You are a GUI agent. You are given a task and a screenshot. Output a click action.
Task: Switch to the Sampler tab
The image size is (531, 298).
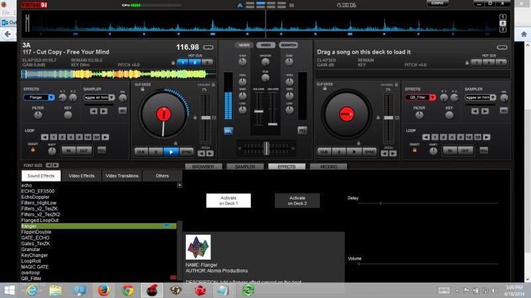point(245,167)
